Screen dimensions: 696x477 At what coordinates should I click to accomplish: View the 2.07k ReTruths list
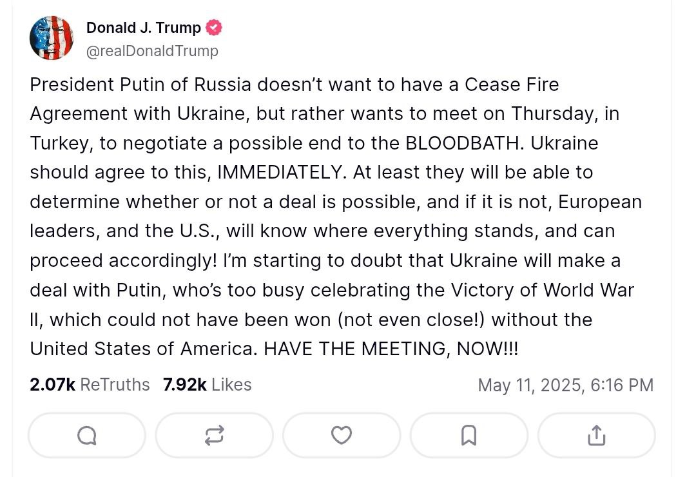click(90, 385)
